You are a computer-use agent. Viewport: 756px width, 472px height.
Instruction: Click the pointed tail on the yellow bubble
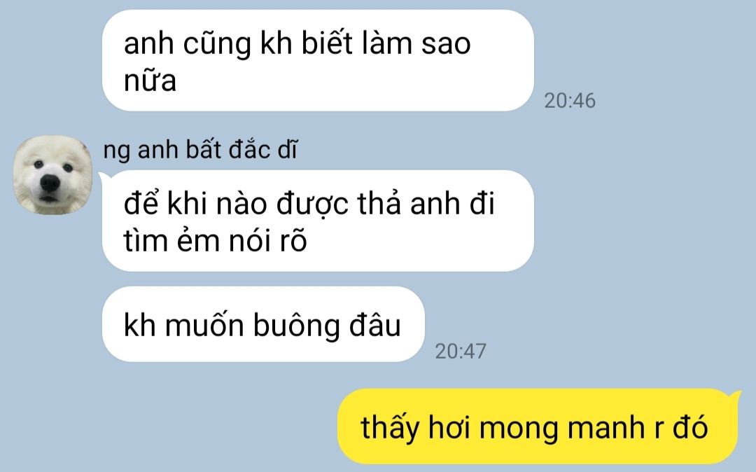[735, 396]
